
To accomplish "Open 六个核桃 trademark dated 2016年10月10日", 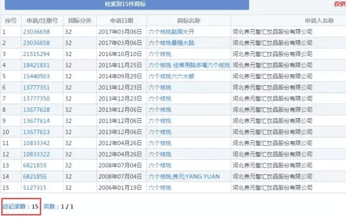I will tap(160, 54).
